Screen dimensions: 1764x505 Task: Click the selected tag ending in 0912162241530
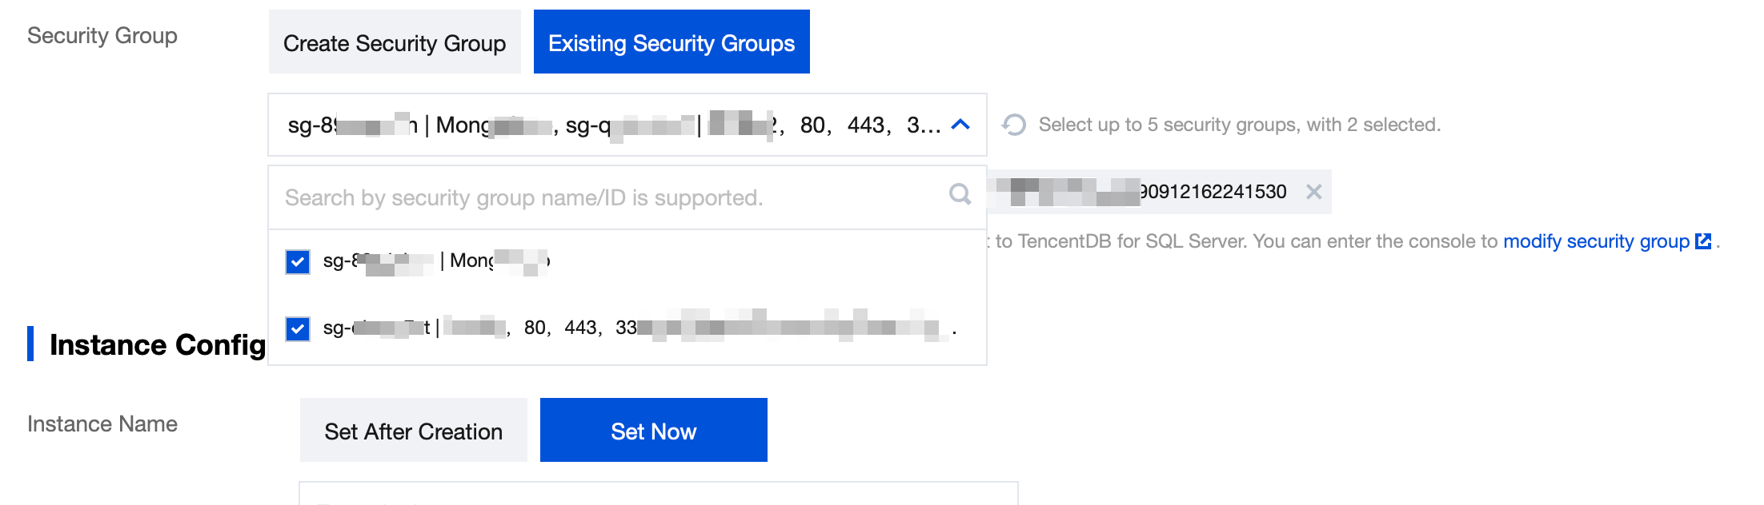[1185, 192]
